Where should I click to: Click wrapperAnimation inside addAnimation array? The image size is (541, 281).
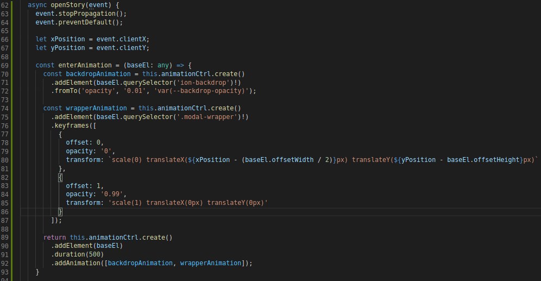[210, 263]
